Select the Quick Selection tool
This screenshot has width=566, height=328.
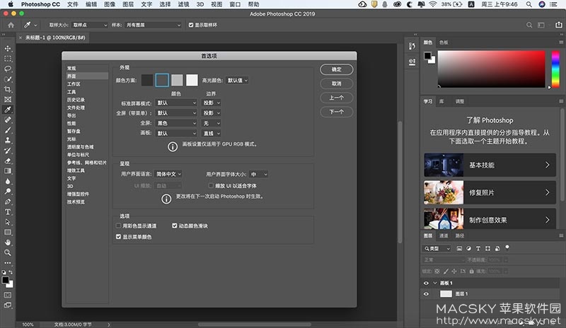[x=8, y=79]
